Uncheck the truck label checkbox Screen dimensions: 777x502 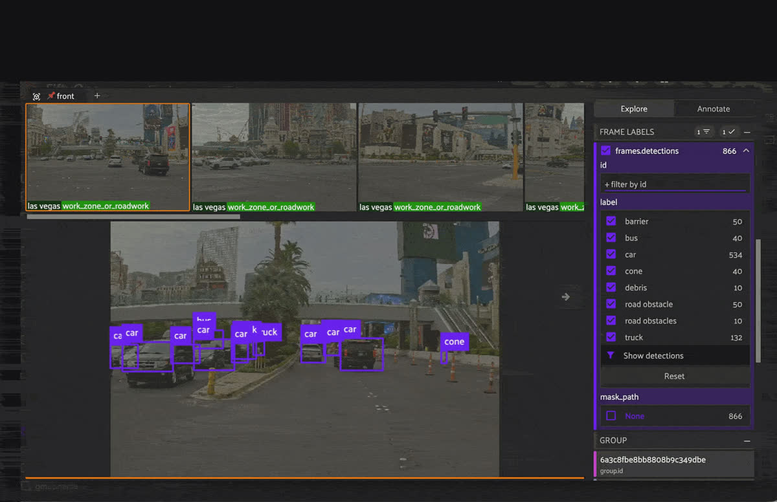point(611,337)
